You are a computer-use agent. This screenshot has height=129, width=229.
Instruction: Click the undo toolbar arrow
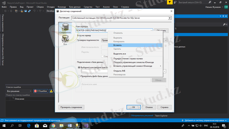(x=34, y=11)
